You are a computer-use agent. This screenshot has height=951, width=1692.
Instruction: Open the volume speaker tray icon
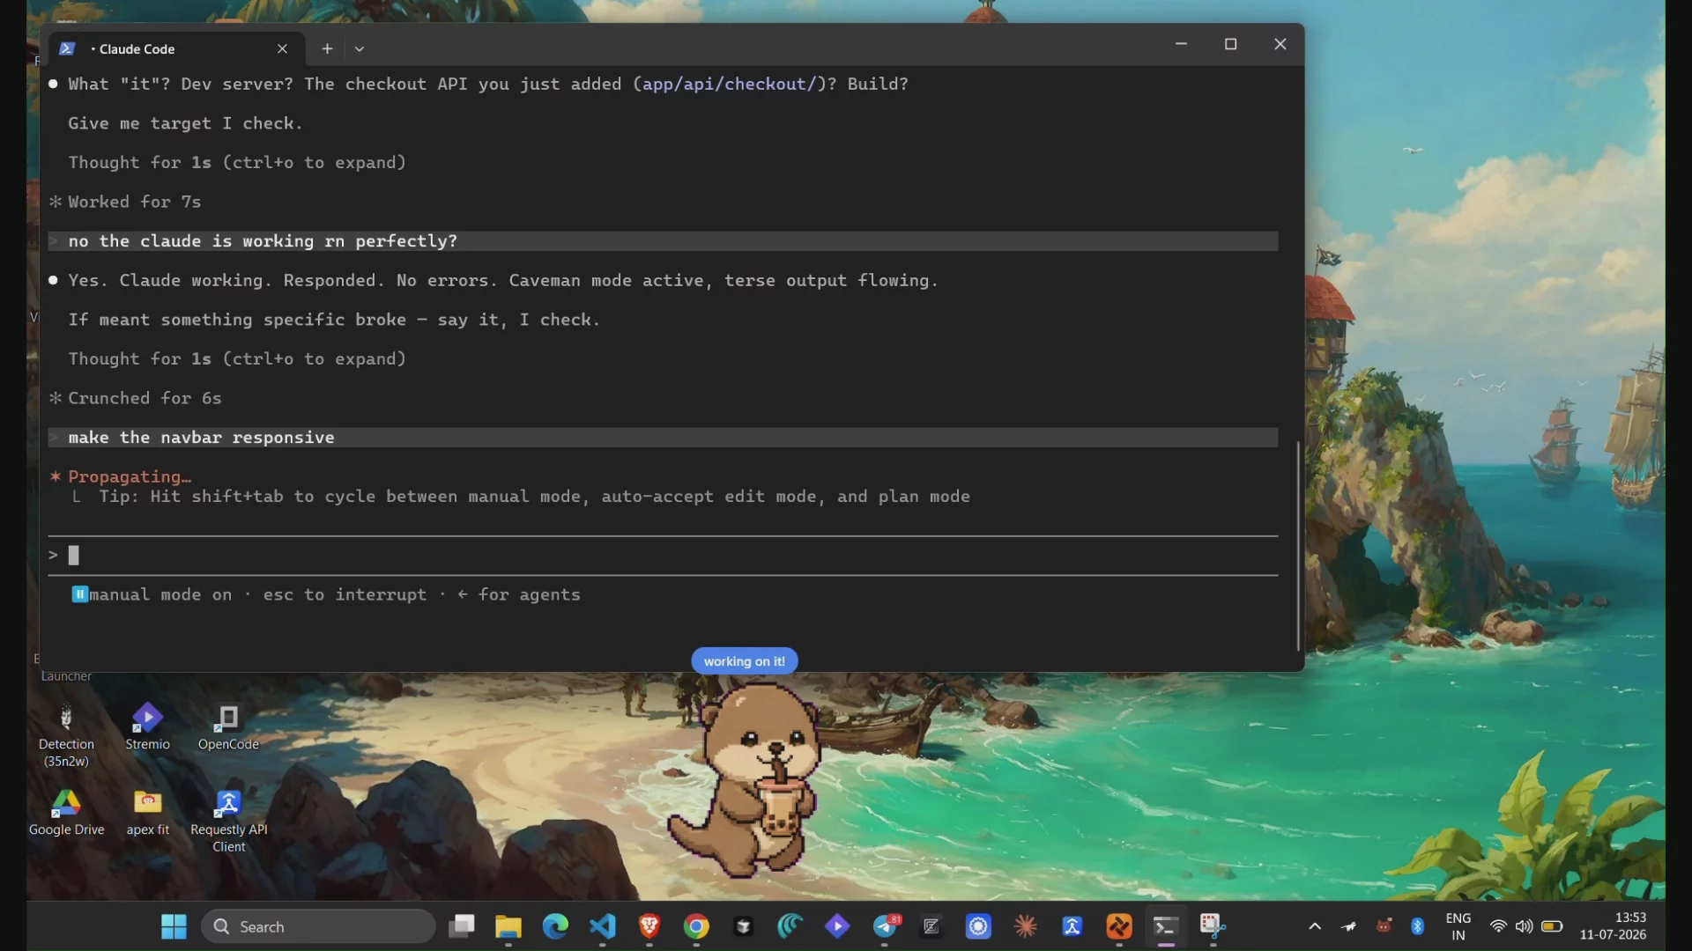click(1525, 926)
